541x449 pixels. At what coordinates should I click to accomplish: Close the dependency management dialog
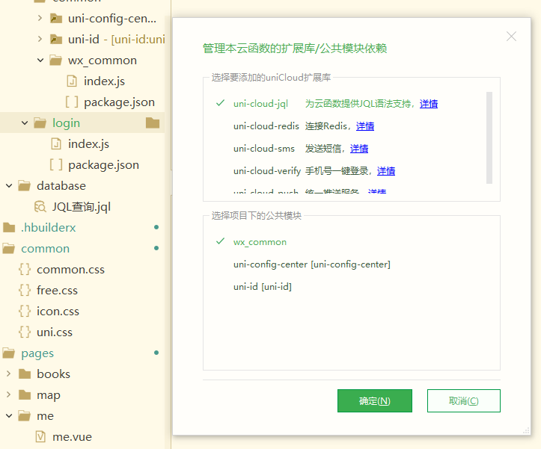(511, 36)
